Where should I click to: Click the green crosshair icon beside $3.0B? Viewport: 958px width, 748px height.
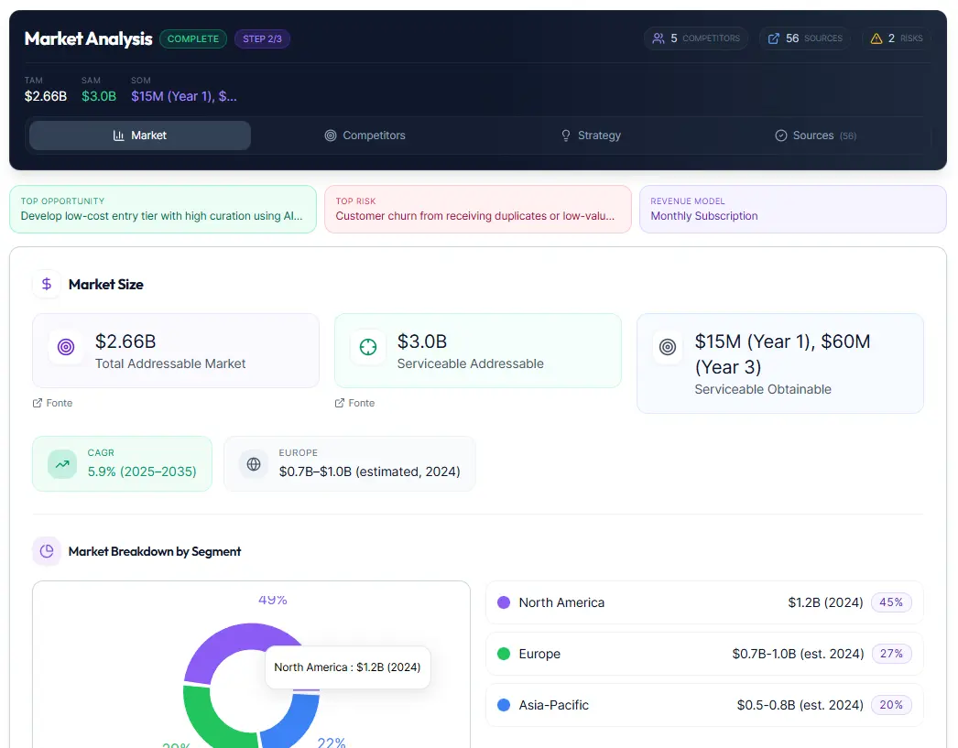pos(367,348)
